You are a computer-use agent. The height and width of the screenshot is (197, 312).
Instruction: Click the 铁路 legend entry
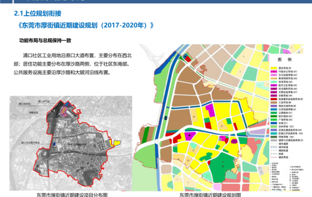pos(277,154)
